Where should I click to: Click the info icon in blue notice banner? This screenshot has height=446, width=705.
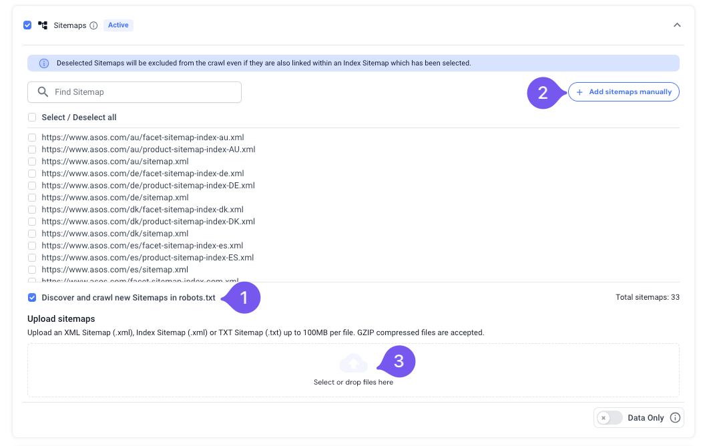pos(44,63)
